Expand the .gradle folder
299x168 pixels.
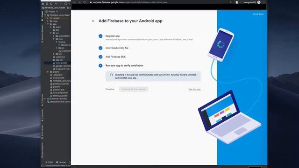(x=48, y=18)
